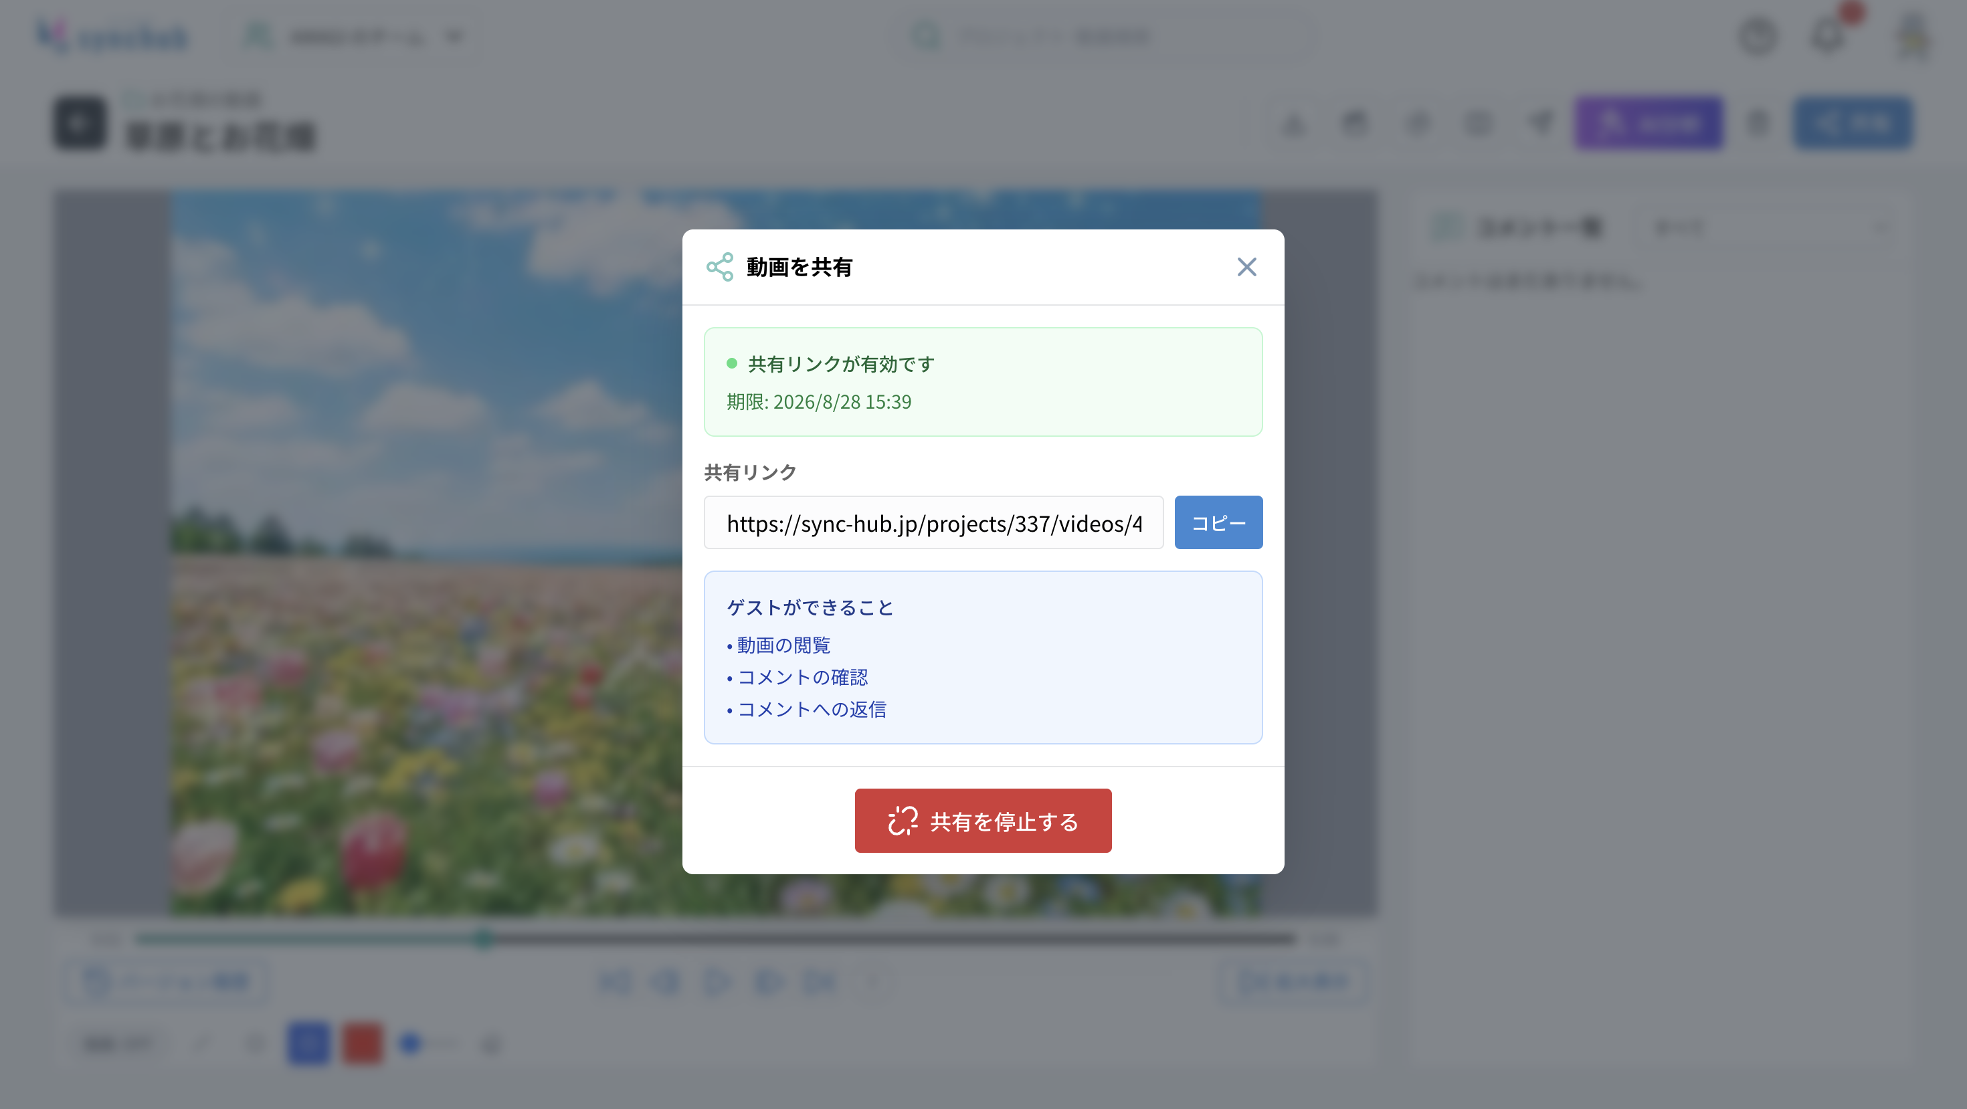The image size is (1967, 1109).
Task: Click the 期限: 2026/8/28 15:39 text
Action: [x=818, y=401]
